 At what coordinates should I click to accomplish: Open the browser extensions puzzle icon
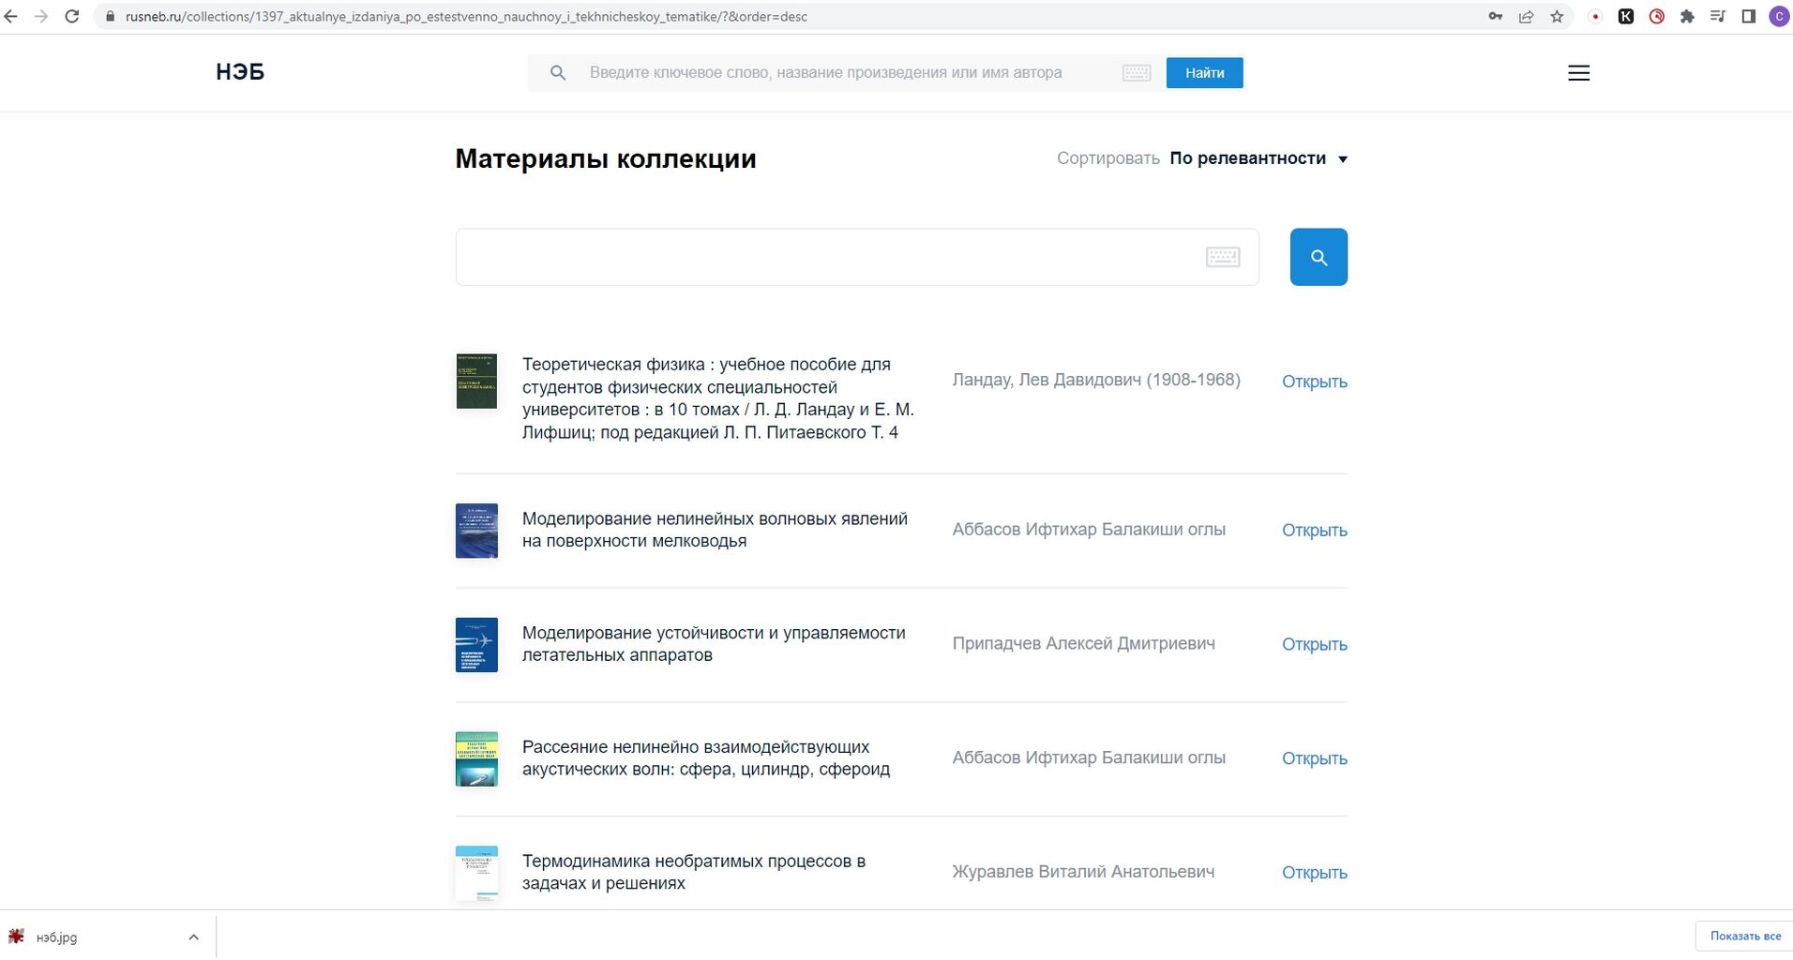click(x=1687, y=16)
